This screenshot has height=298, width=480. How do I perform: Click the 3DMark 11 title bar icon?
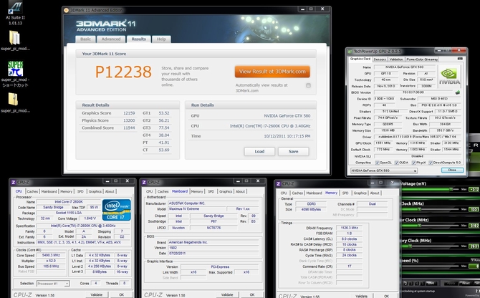pyautogui.click(x=66, y=10)
